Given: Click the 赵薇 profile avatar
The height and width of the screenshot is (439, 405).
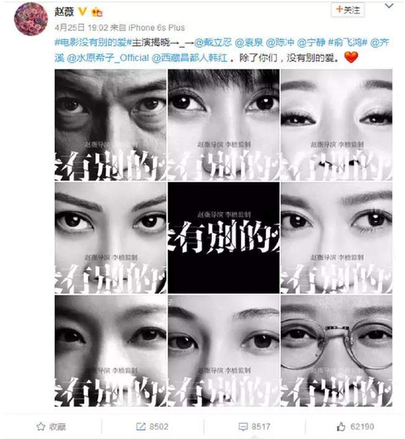Looking at the screenshot, I should point(31,19).
